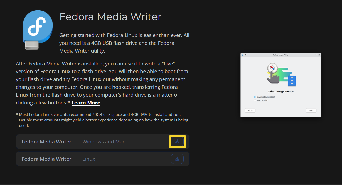Click the Next button in screenshot
The image size is (342, 185).
(x=311, y=110)
